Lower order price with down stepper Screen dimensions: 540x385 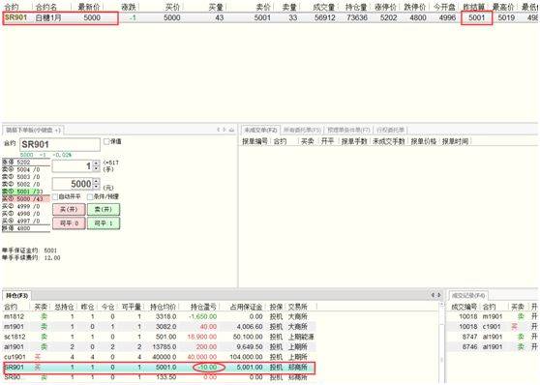pyautogui.click(x=97, y=187)
